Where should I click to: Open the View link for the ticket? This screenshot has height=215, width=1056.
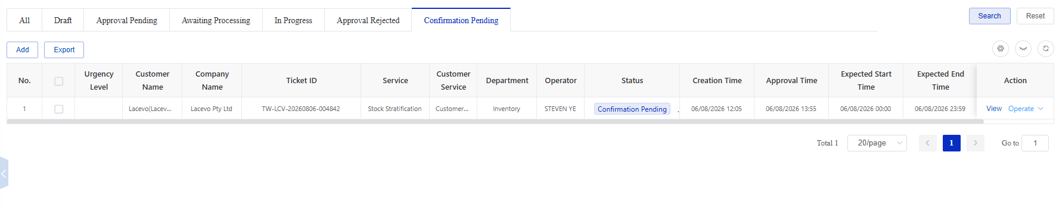[x=994, y=109]
